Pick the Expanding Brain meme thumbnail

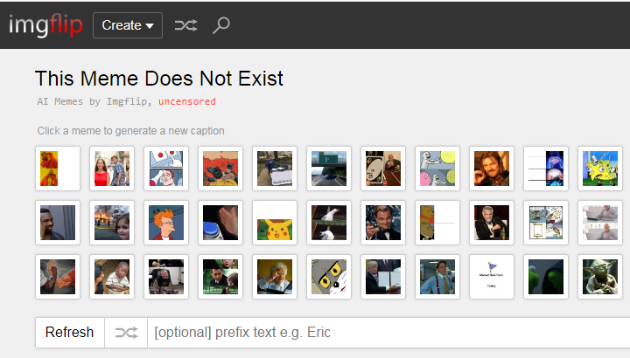pyautogui.click(x=546, y=168)
